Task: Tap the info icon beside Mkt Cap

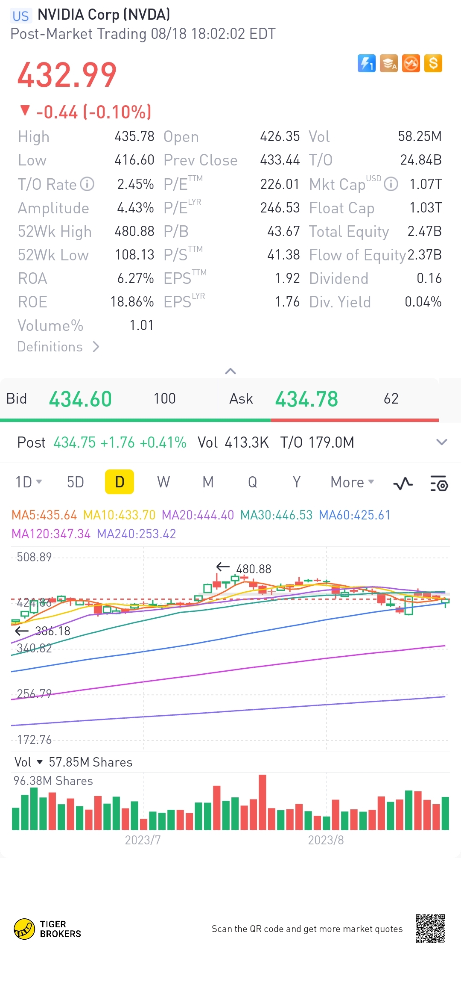Action: tap(391, 184)
